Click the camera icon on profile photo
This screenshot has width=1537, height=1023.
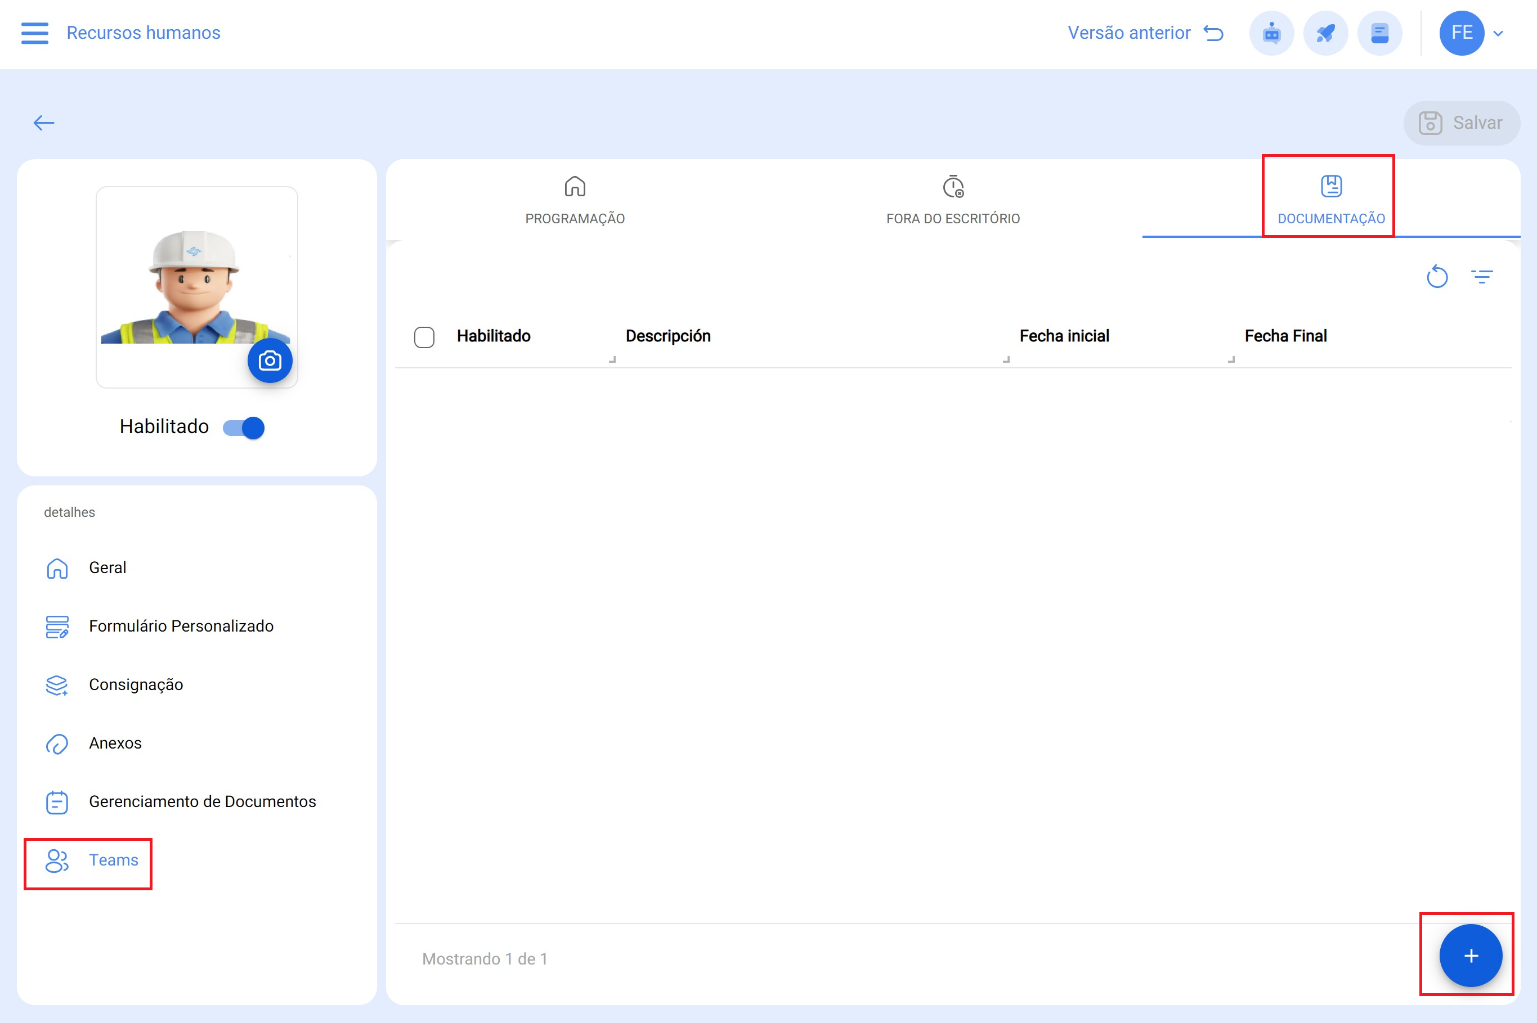coord(270,361)
